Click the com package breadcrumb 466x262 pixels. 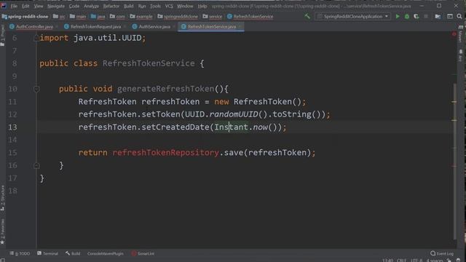[x=117, y=16]
